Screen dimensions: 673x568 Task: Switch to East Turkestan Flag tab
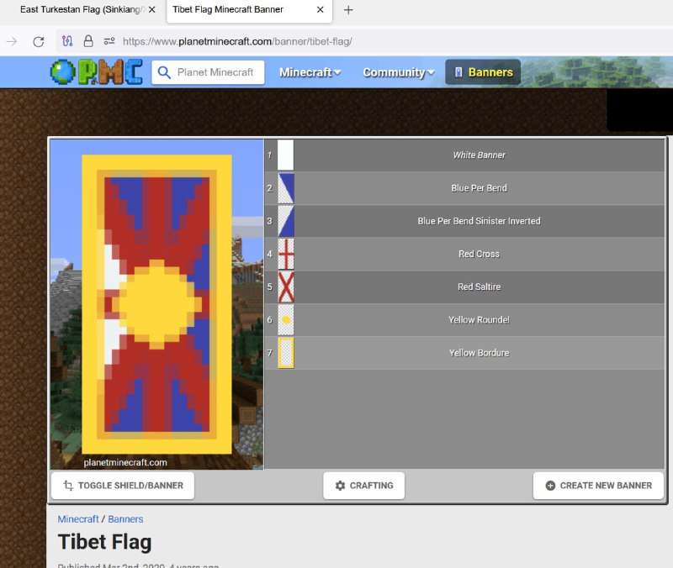pos(81,10)
